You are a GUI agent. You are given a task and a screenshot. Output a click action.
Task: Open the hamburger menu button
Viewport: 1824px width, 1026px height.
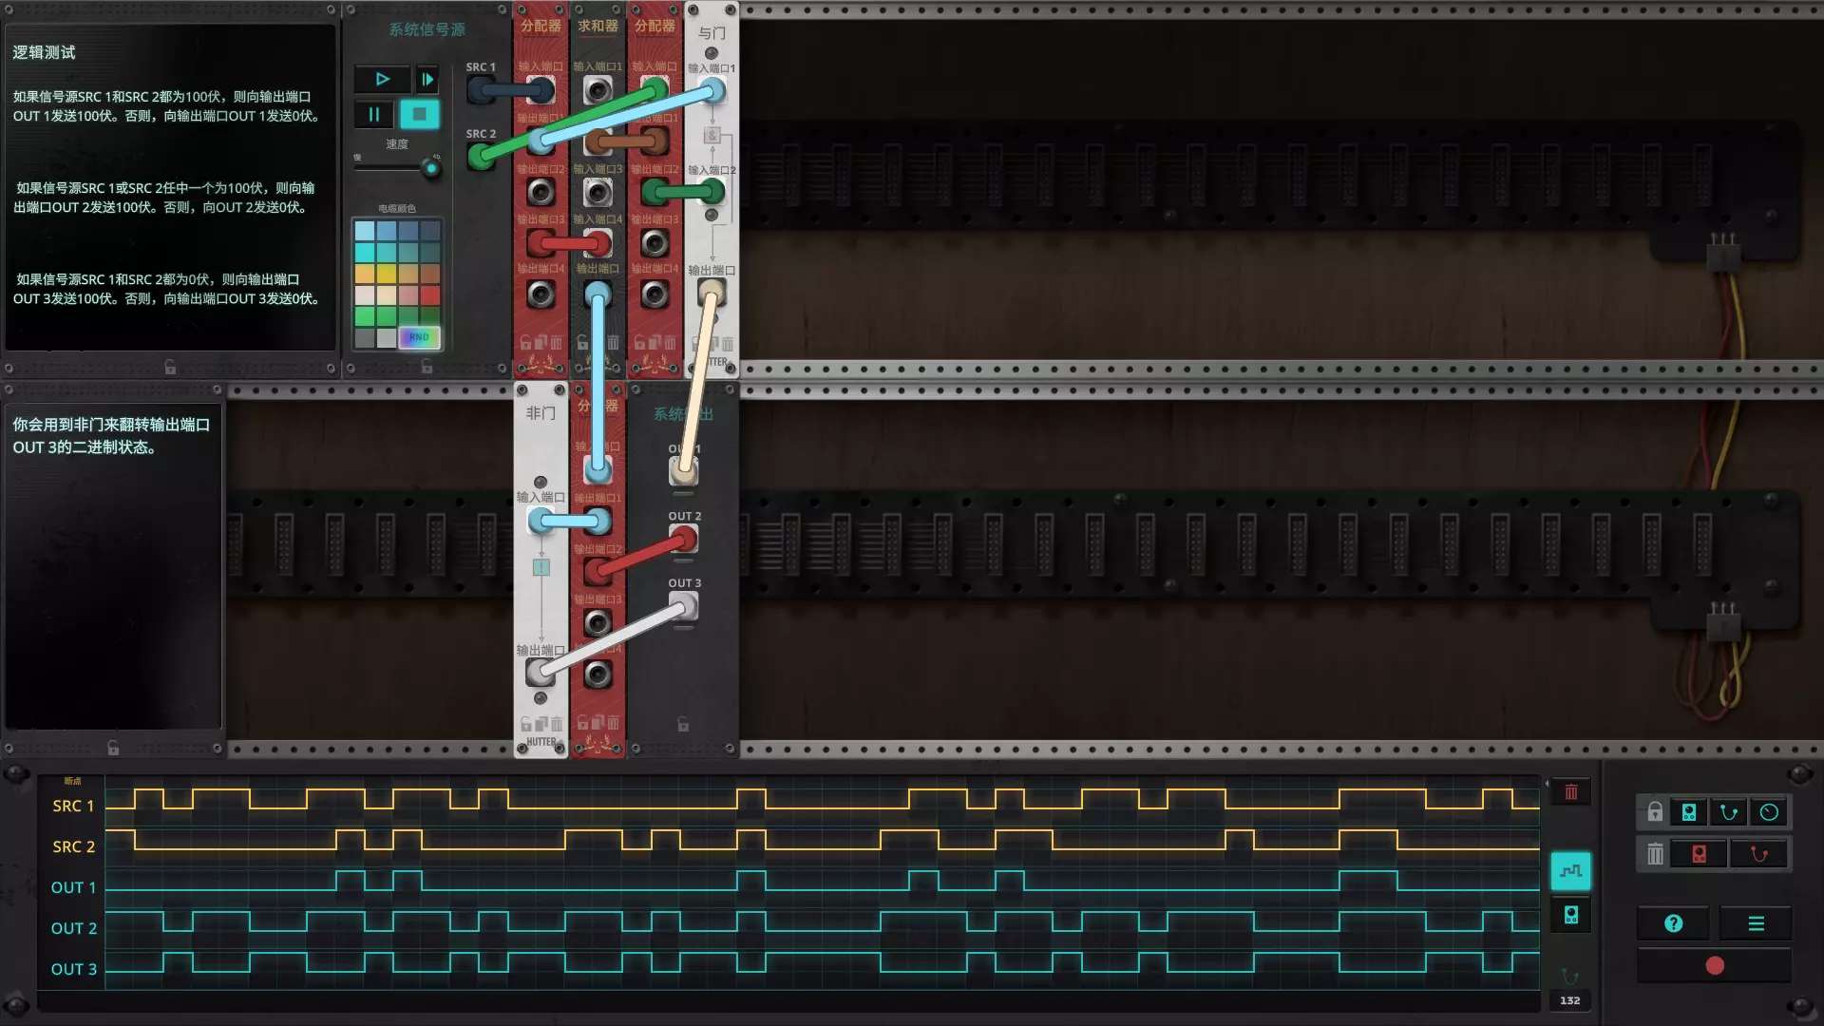tap(1756, 923)
